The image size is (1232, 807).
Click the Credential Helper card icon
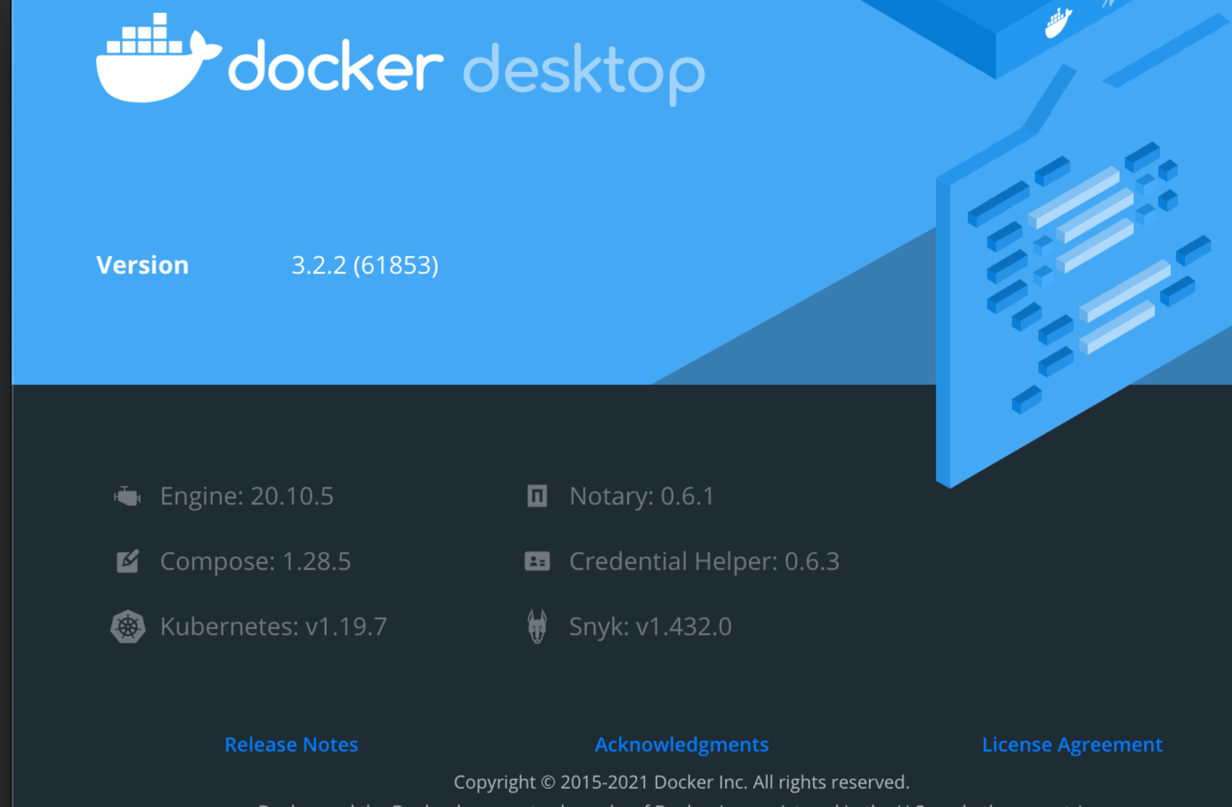coord(537,561)
